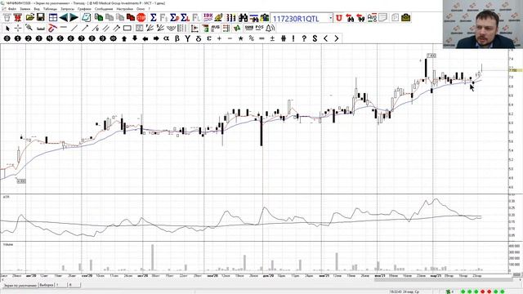Open the Сообщения menu
Viewport: 523px width, 294px height.
click(104, 9)
